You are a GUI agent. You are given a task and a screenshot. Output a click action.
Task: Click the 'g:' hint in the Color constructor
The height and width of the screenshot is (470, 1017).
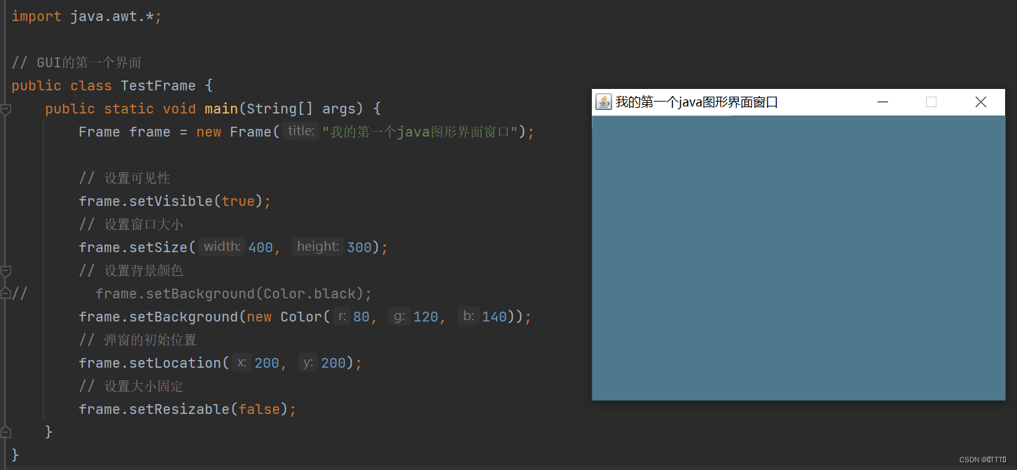point(399,316)
